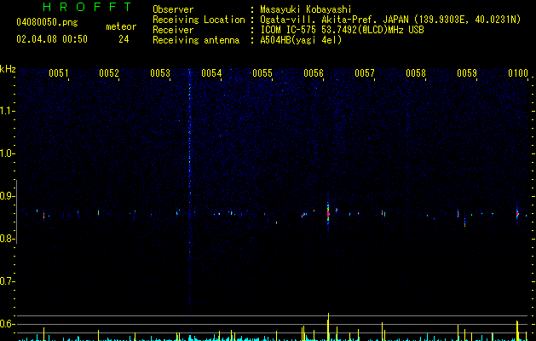This screenshot has width=536, height=341.
Task: Click the HROFFT title text
Action: [x=88, y=7]
